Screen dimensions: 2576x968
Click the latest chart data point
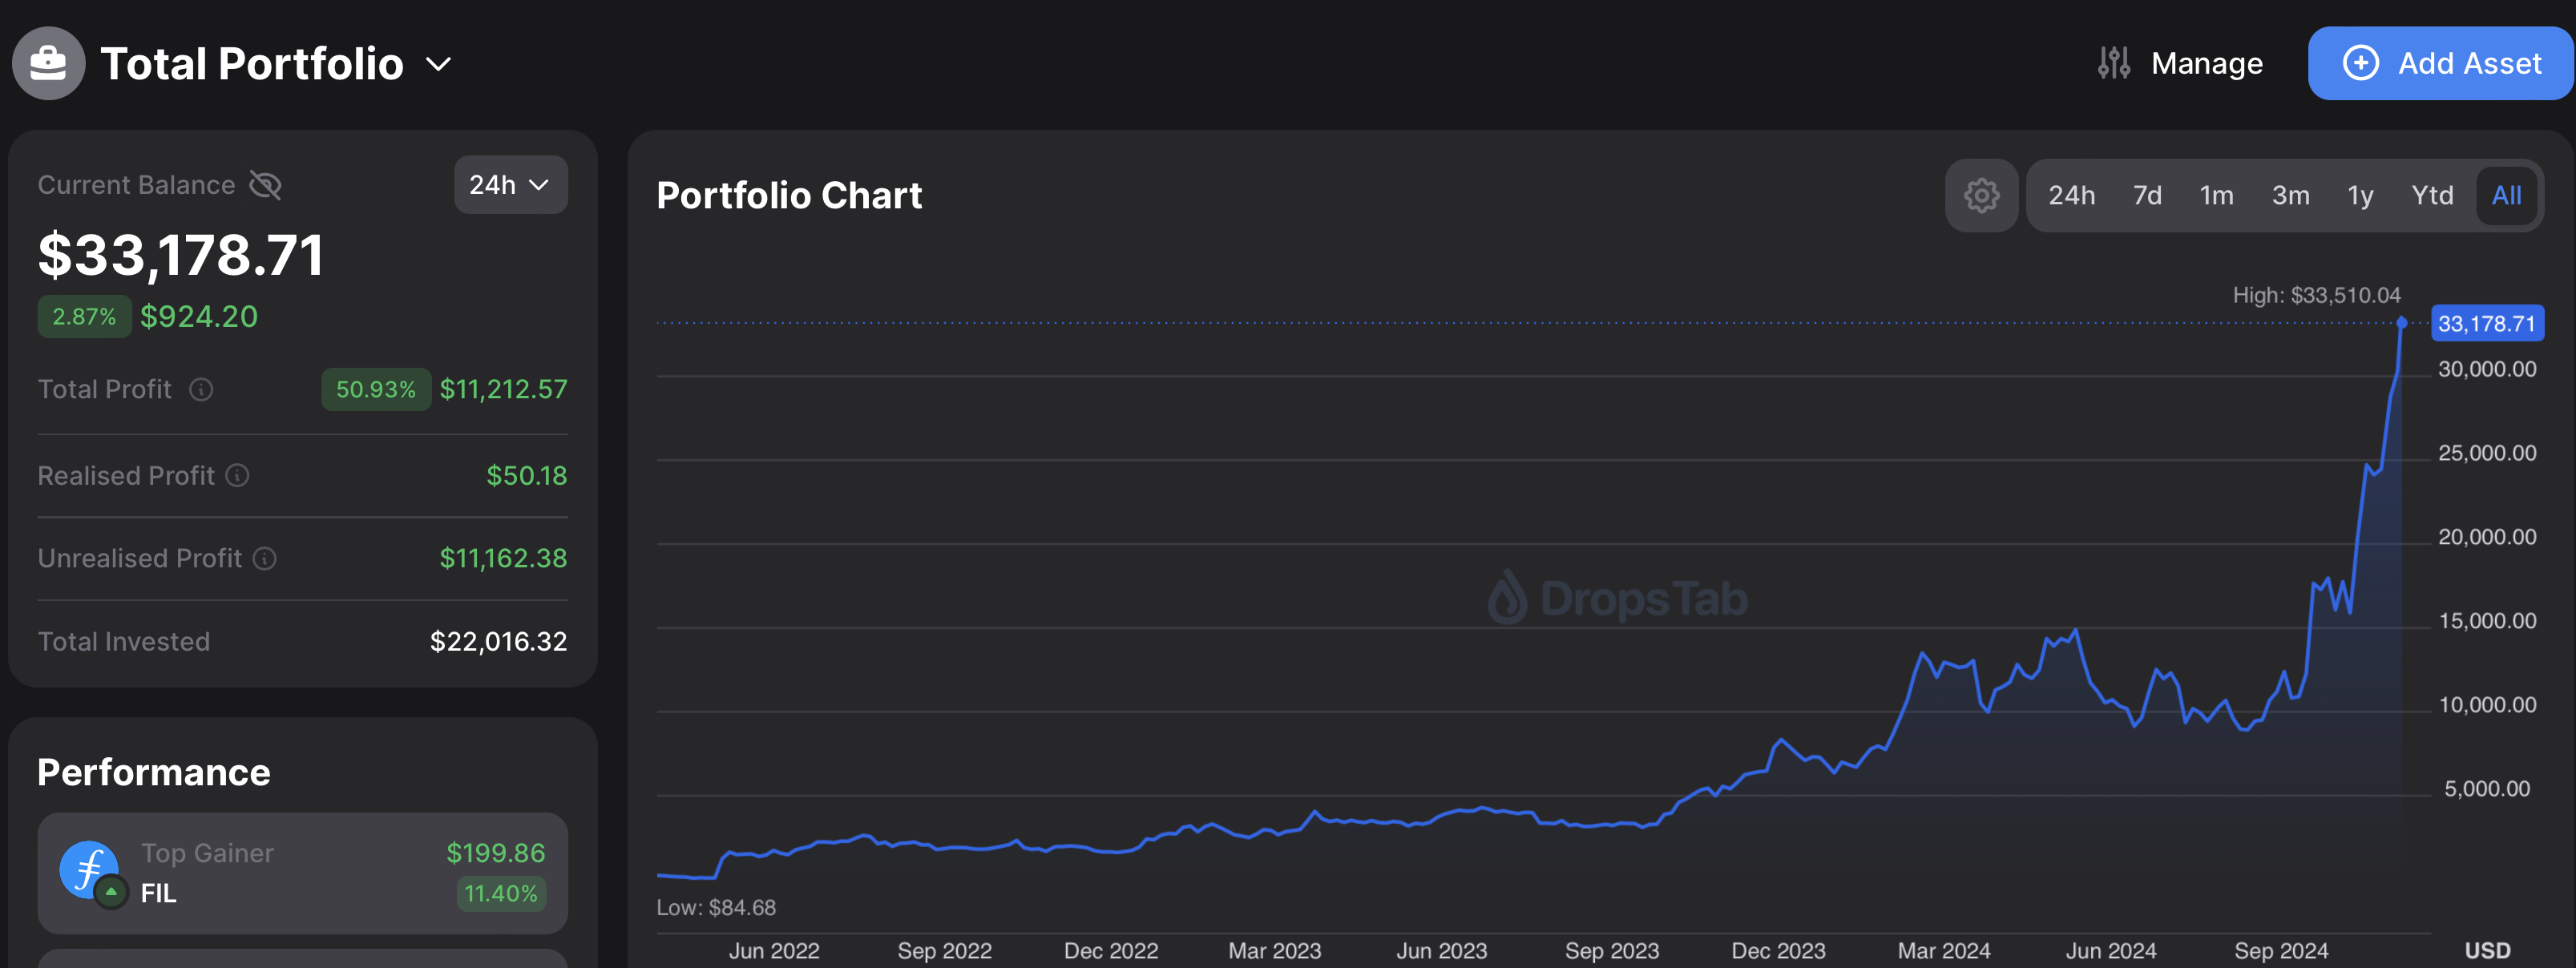pos(2401,322)
